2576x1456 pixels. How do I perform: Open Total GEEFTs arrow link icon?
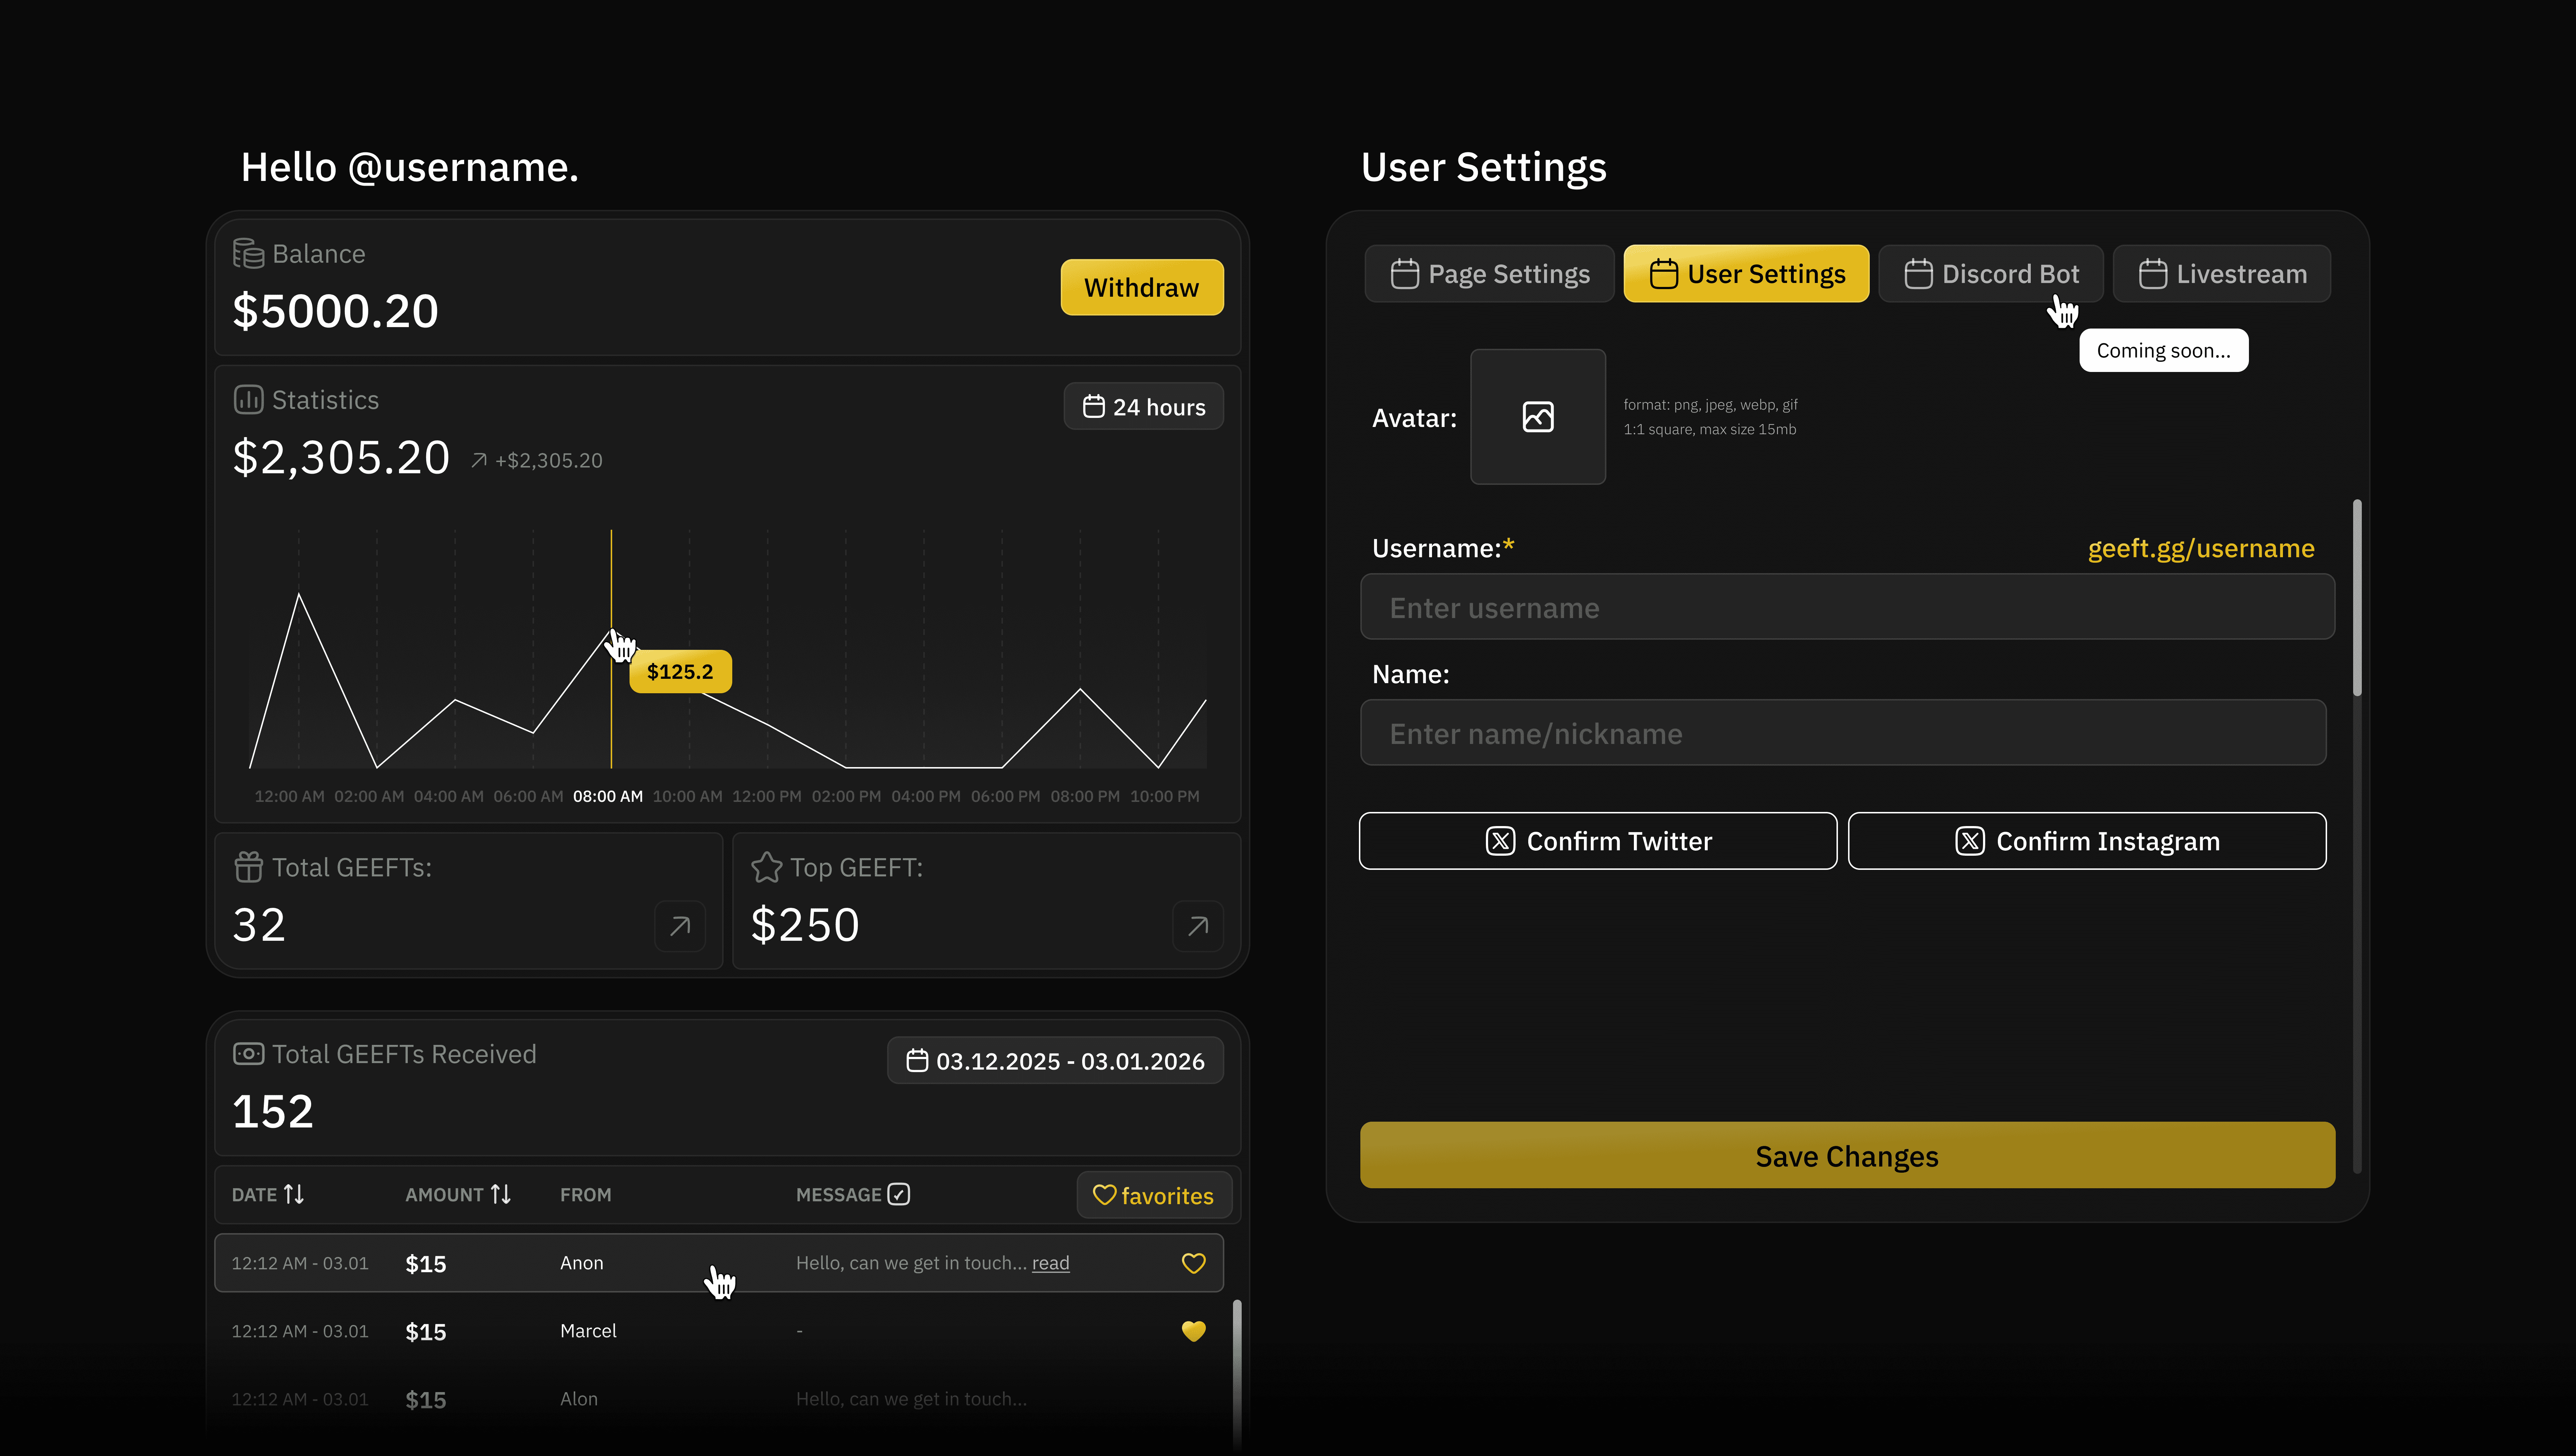coord(680,926)
